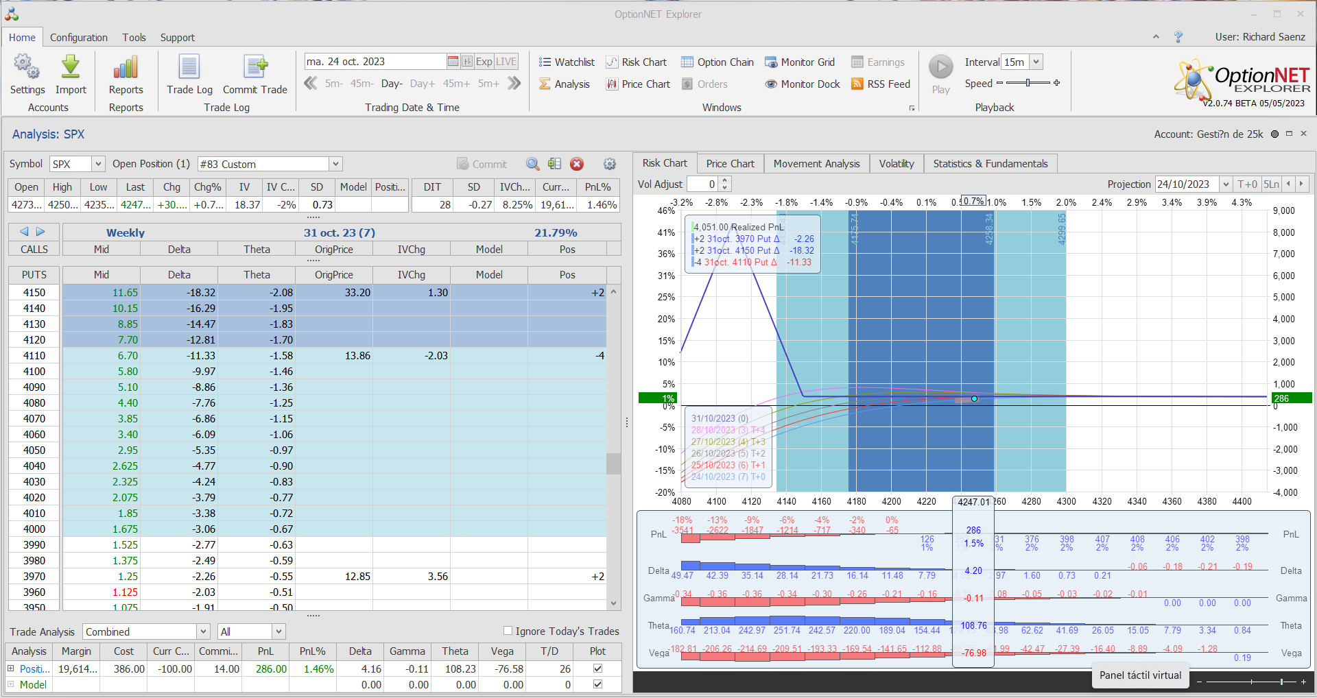The width and height of the screenshot is (1317, 698).
Task: Open the Configuration ribbon tab
Action: [x=78, y=38]
